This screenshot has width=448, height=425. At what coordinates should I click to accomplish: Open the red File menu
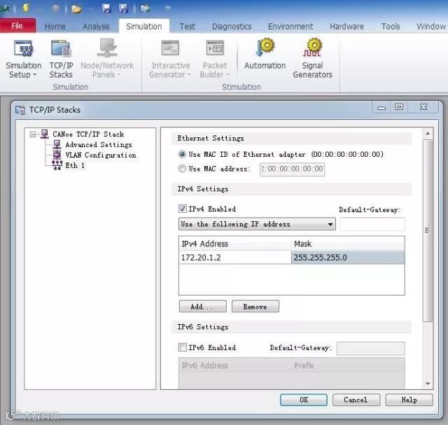[17, 26]
